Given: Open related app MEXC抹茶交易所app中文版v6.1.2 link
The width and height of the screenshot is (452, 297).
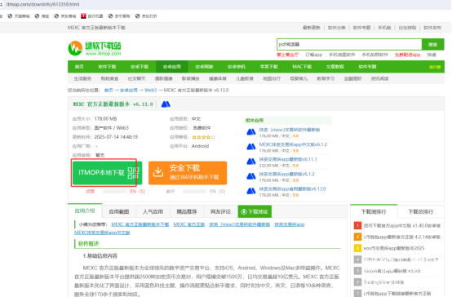Looking at the screenshot, I should coord(293,144).
